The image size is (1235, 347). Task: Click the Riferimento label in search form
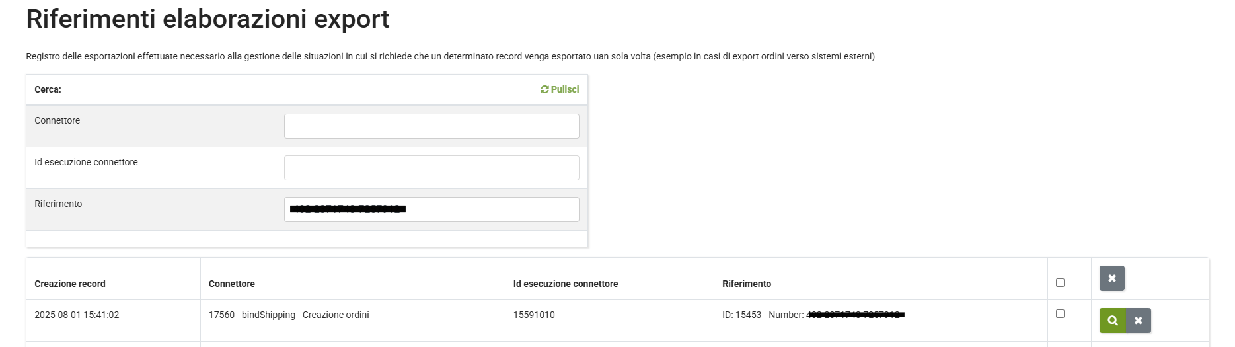[58, 204]
